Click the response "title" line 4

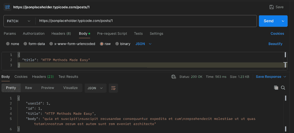pyautogui.click(x=61, y=114)
